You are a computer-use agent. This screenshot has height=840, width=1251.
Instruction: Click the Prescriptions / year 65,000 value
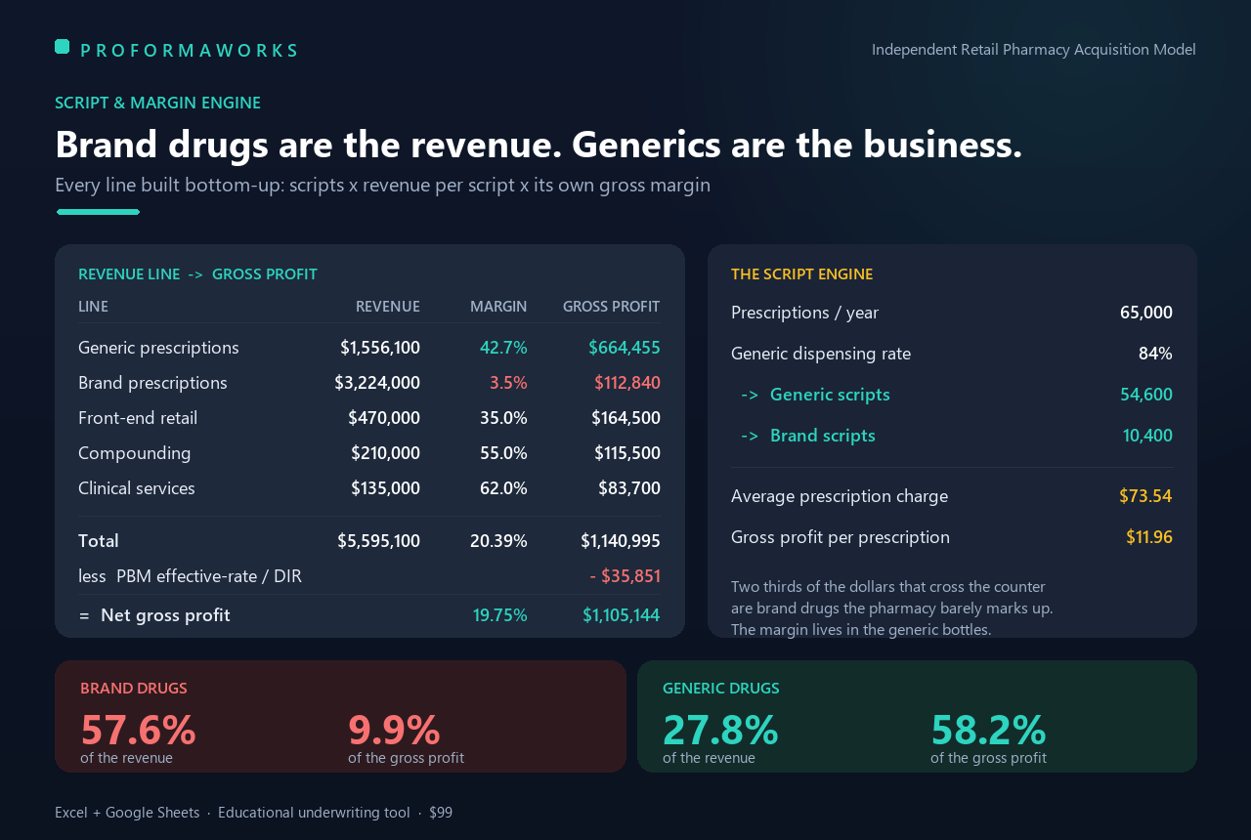click(x=1146, y=313)
